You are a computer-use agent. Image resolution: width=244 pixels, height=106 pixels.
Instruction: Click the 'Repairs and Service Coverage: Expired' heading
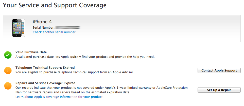(x=45, y=83)
